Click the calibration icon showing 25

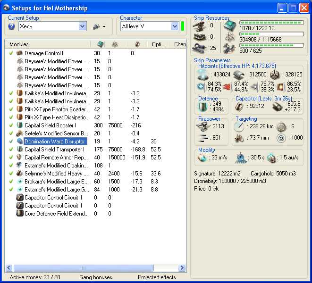[x=199, y=48]
